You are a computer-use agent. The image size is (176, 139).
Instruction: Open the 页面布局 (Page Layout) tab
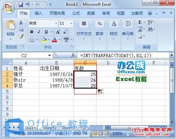pos(57,13)
